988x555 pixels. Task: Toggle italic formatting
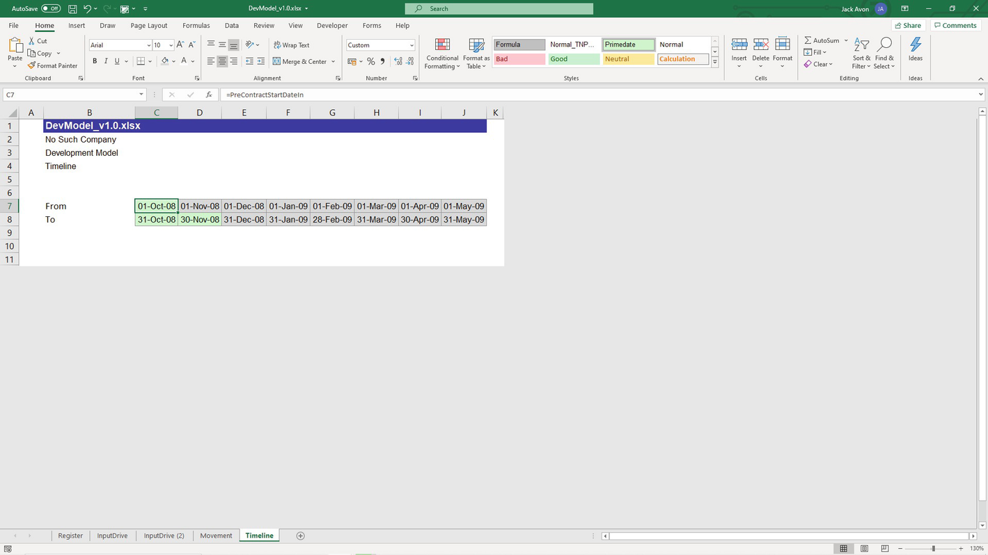tap(106, 62)
